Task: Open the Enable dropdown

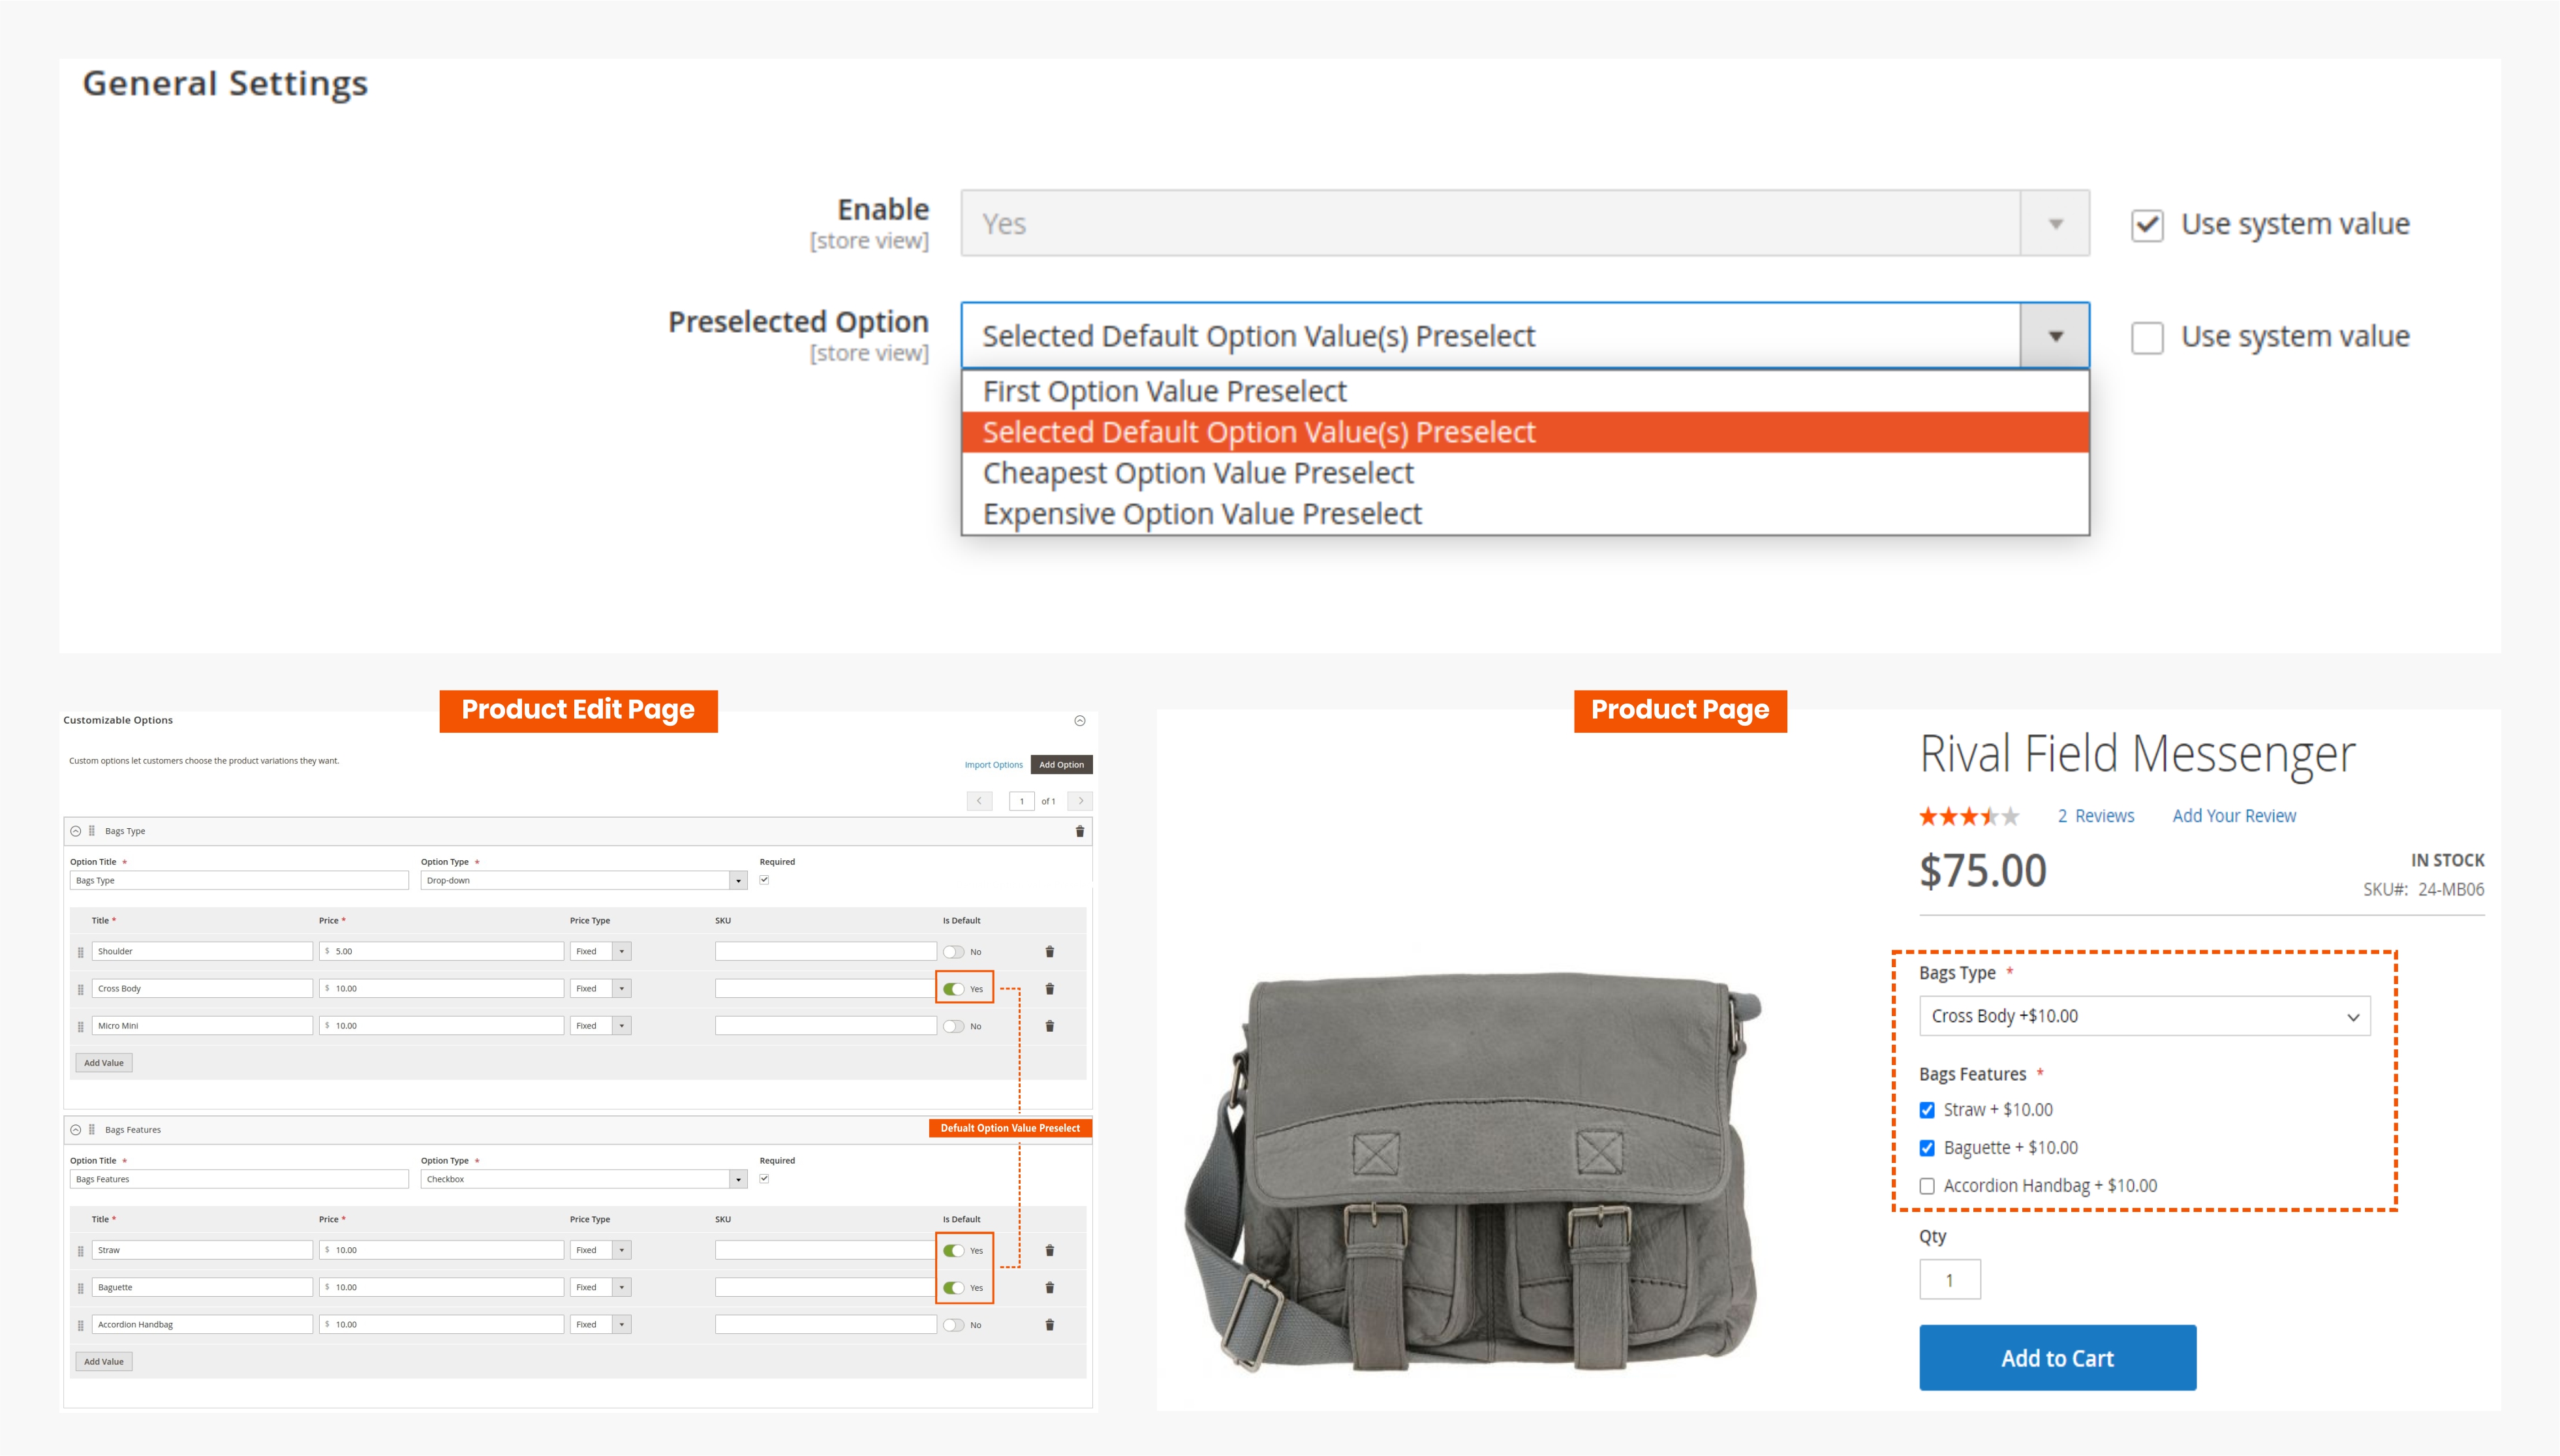Action: click(x=1526, y=223)
